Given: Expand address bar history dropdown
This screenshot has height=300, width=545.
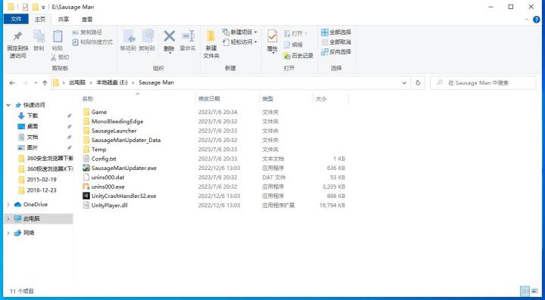Looking at the screenshot, I should 404,83.
